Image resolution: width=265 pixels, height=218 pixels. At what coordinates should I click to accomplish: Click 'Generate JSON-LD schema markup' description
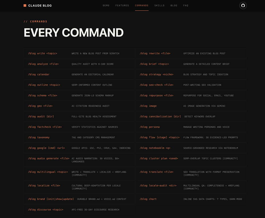(92, 95)
